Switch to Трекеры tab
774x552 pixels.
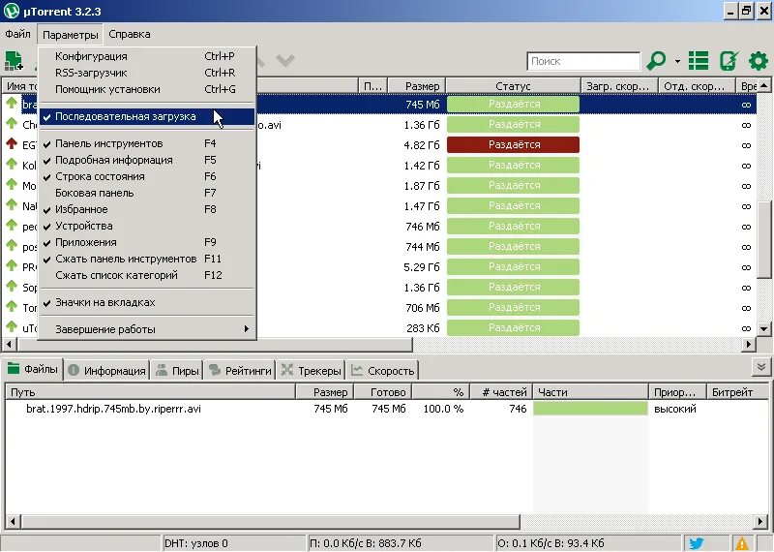click(x=311, y=371)
